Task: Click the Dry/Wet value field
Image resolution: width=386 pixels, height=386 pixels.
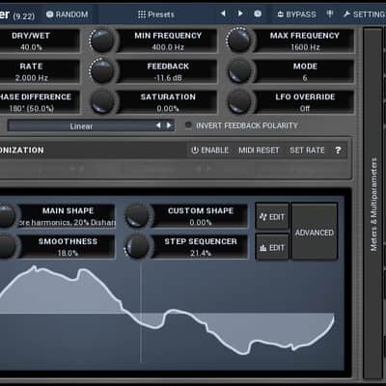Action: pos(31,47)
